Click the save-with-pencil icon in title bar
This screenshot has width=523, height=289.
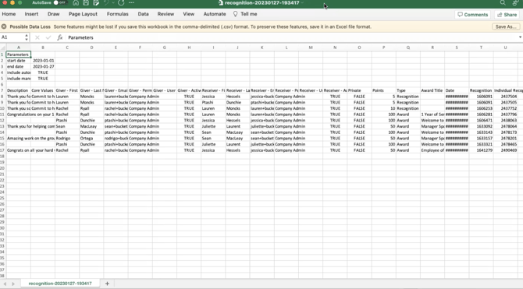pyautogui.click(x=96, y=2)
